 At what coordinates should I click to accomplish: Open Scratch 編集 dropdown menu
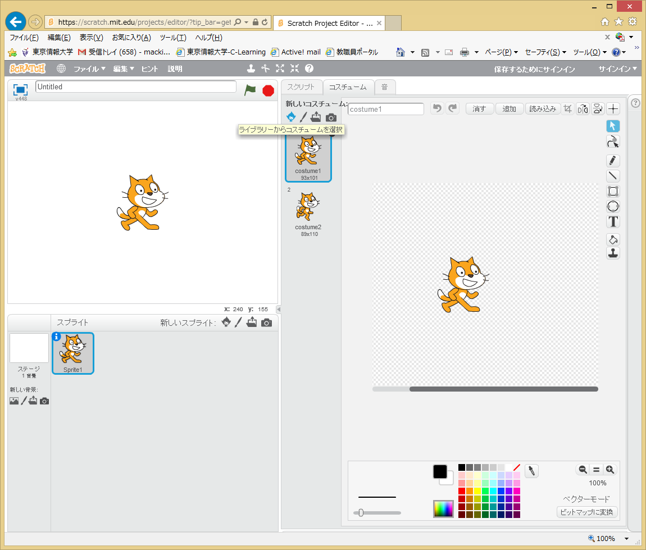124,69
